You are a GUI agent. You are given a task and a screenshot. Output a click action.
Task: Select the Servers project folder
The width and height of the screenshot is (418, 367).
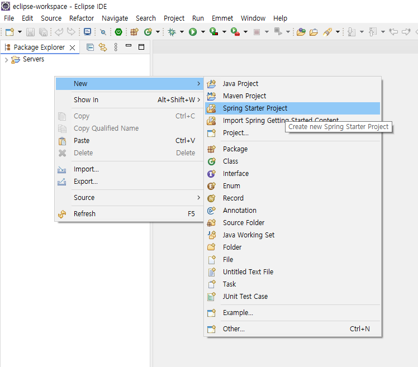pos(28,59)
